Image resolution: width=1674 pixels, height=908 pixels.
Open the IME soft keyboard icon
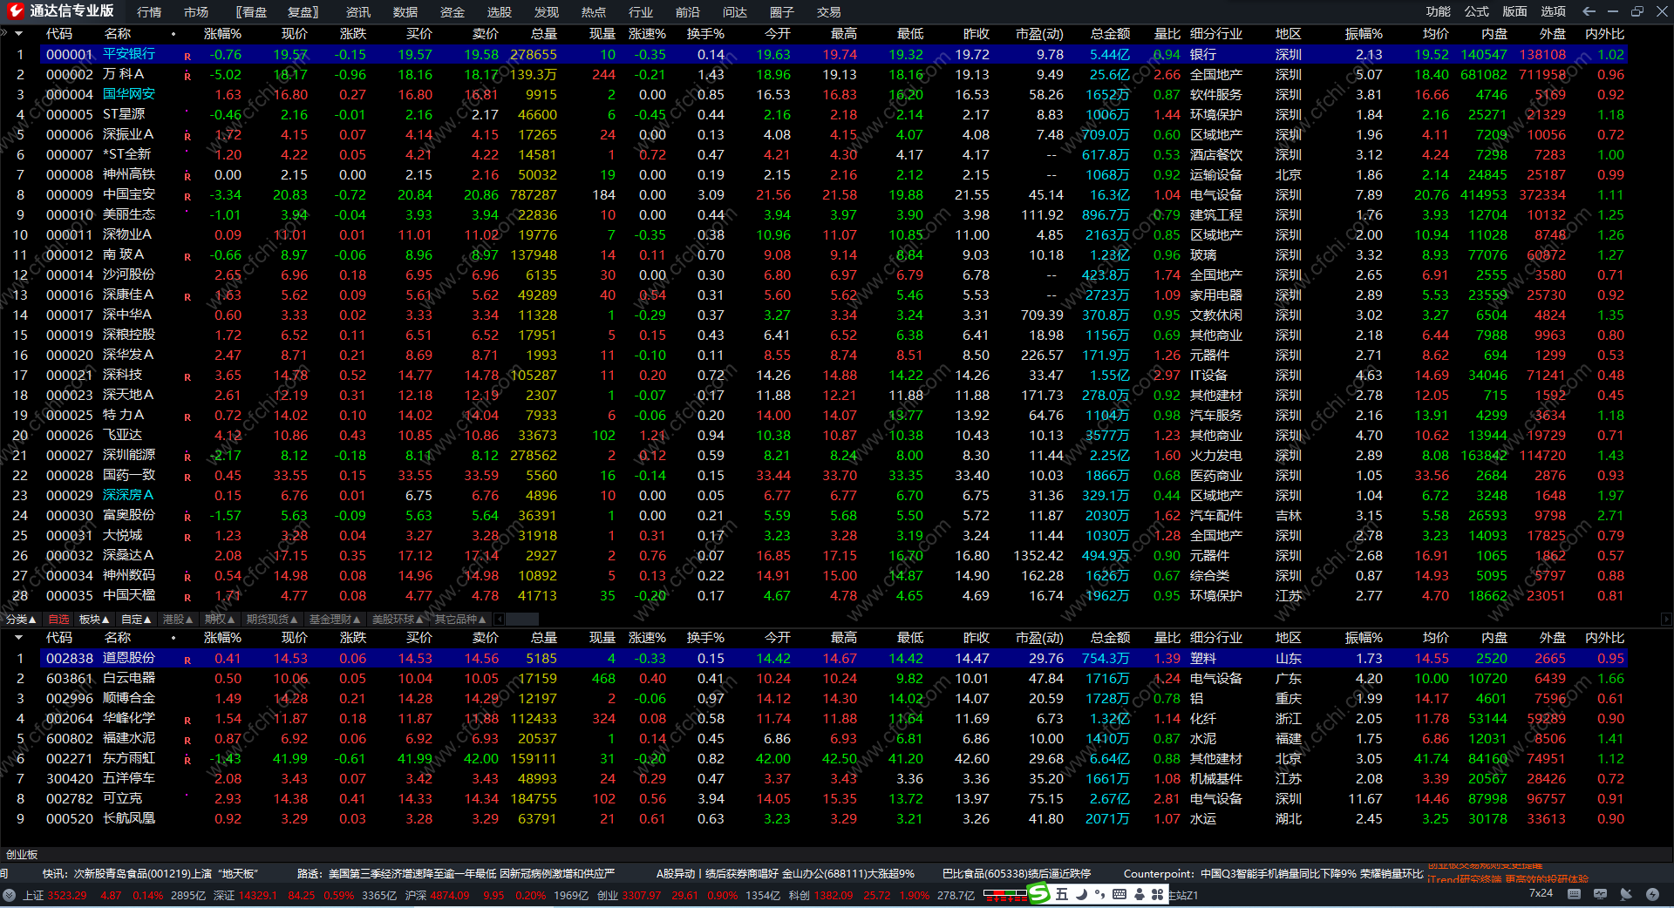point(1119,894)
